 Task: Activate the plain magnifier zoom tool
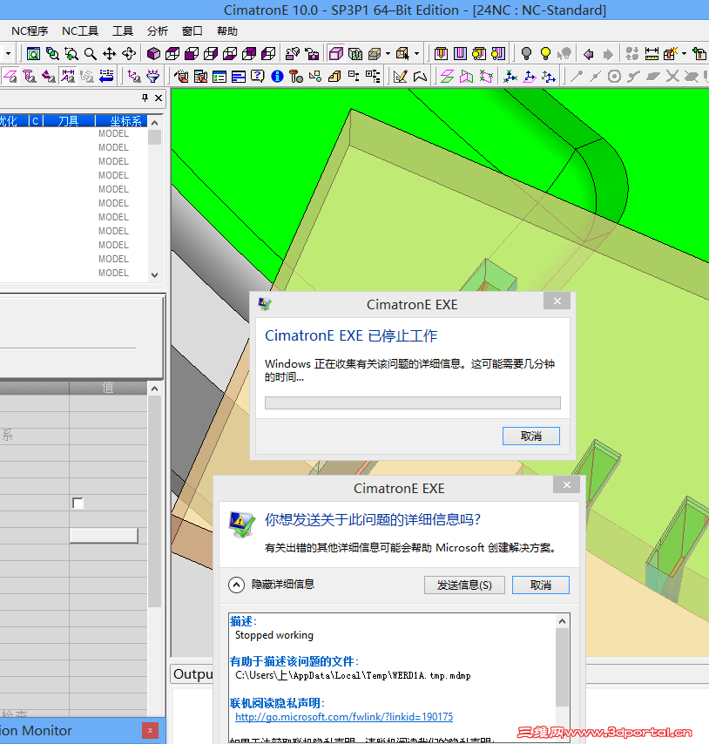point(90,54)
